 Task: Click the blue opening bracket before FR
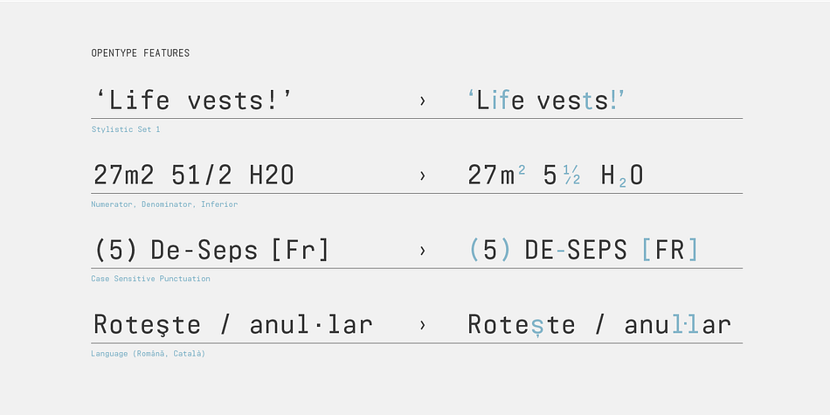[x=646, y=250]
